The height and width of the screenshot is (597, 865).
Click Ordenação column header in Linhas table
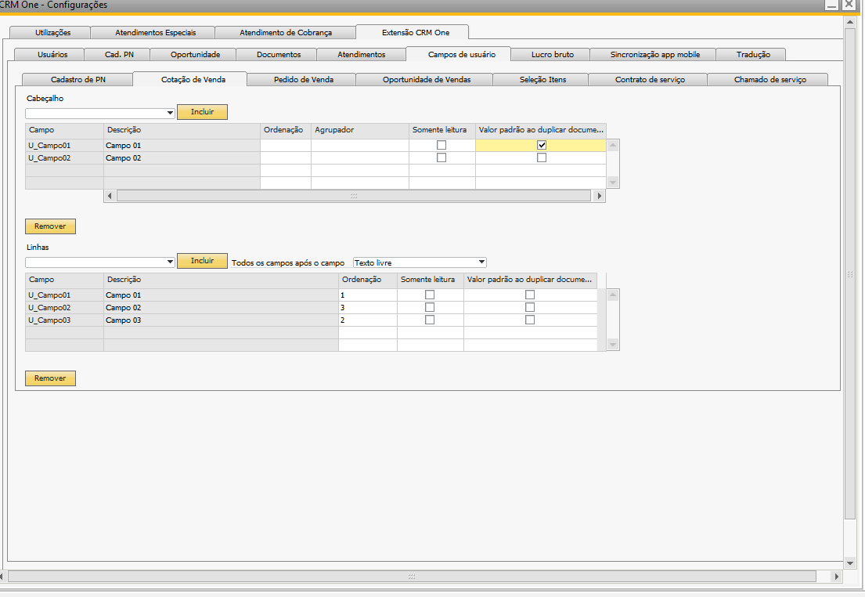click(367, 280)
